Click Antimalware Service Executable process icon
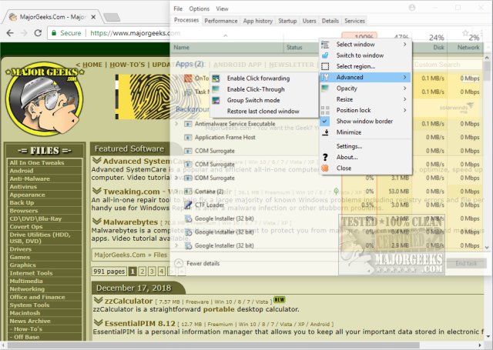This screenshot has height=350, width=493. pos(188,124)
